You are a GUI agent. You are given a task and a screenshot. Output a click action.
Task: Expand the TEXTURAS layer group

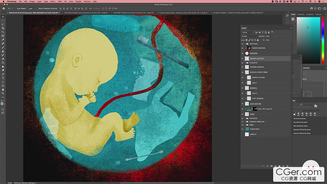click(245, 44)
